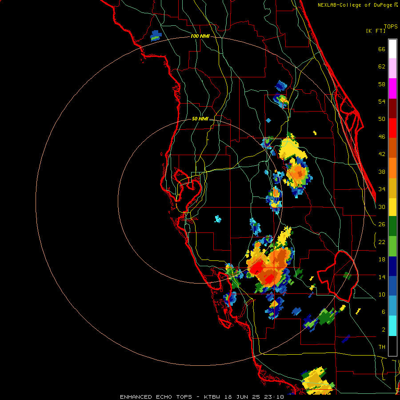
Task: Click the legend value "62"
Action: click(x=382, y=67)
